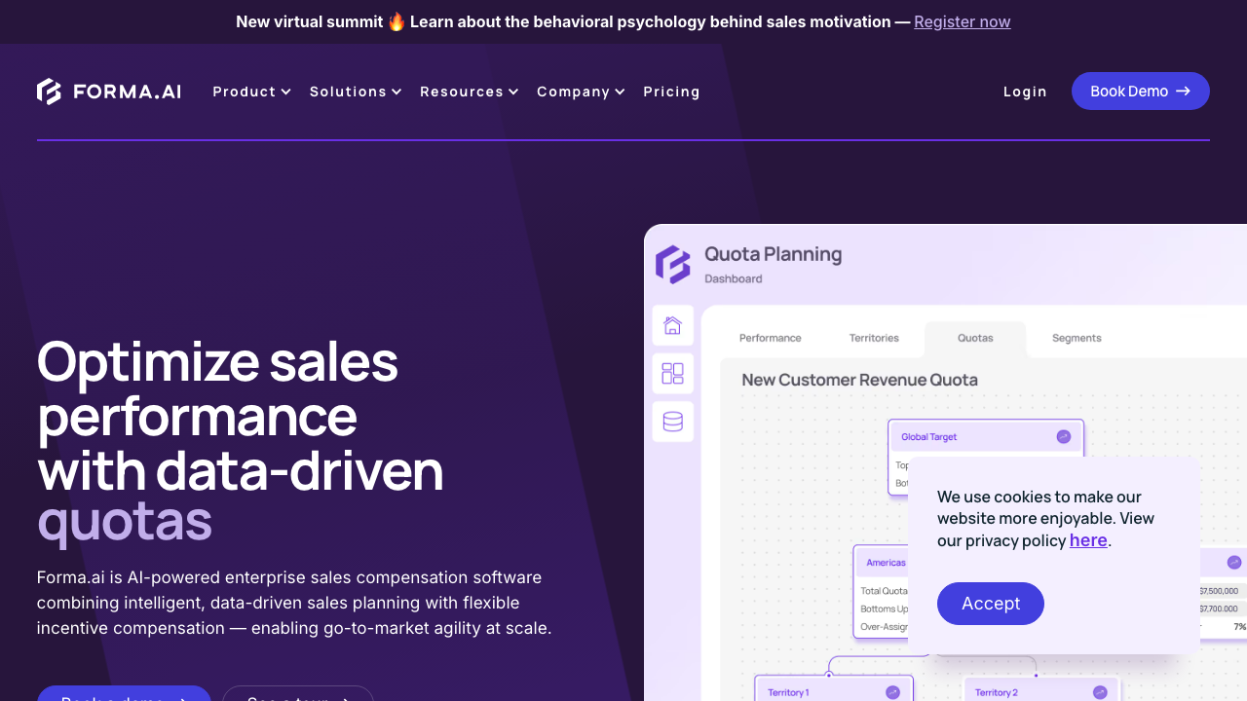
Task: Open the Resources dropdown menu
Action: 469,92
